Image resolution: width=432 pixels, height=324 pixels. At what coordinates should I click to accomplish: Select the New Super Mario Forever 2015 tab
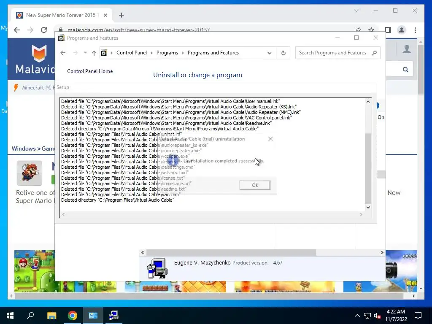pyautogui.click(x=62, y=15)
